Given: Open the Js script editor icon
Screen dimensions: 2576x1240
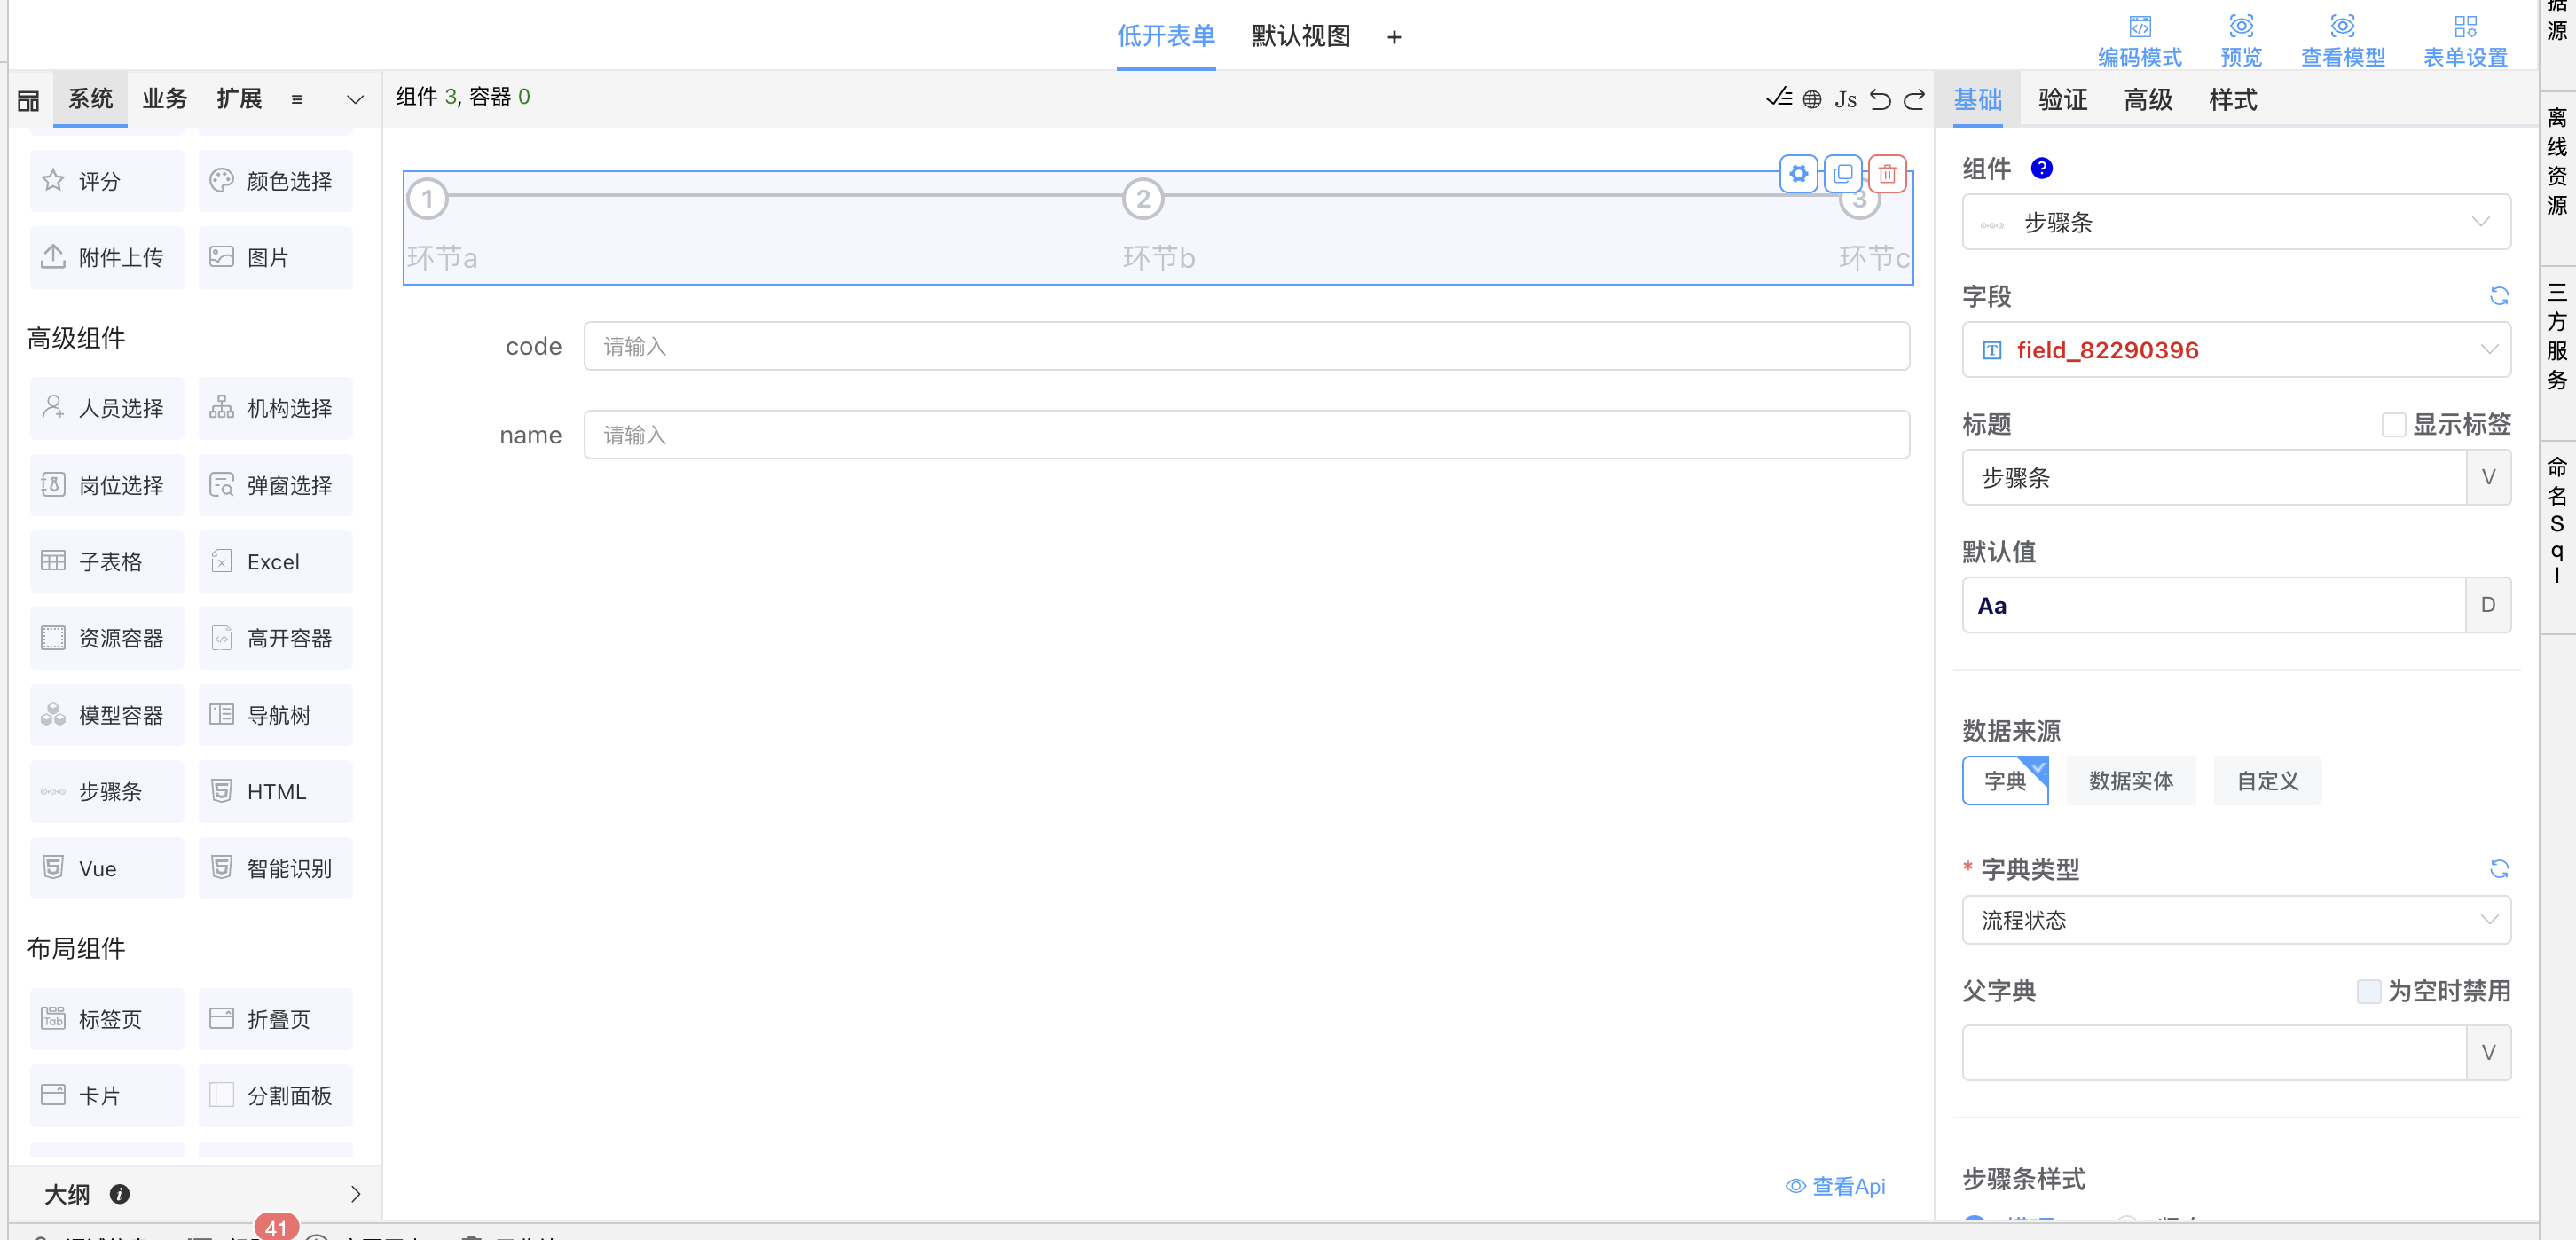Looking at the screenshot, I should pos(1845,99).
